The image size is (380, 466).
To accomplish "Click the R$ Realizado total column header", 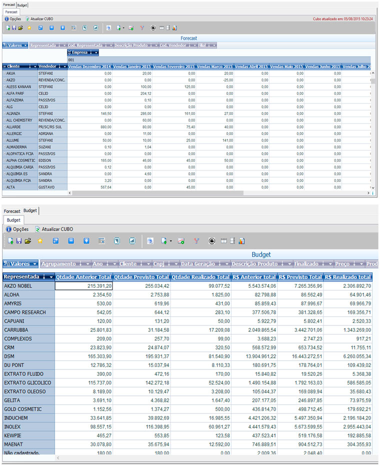I will [347, 277].
